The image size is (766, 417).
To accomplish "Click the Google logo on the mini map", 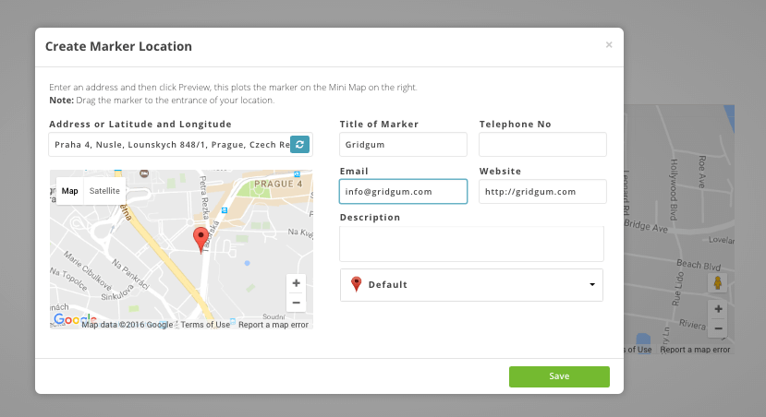I will (75, 320).
